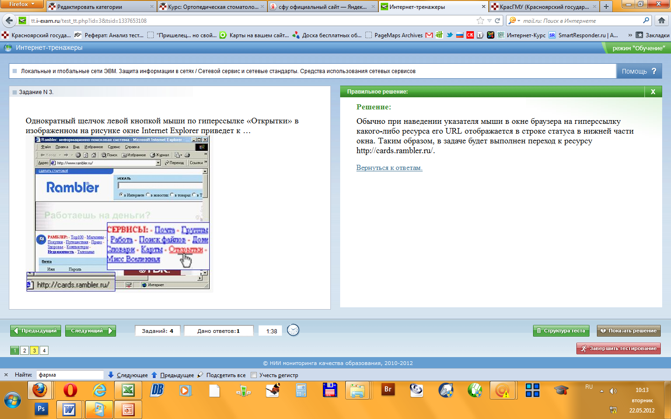Viewport: 671px width, 419px height.
Task: Open the calculator icon in taskbar
Action: (301, 390)
